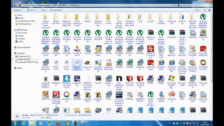224x126 pixels.
Task: Select the SecureFolder icon
Action: coord(171,94)
